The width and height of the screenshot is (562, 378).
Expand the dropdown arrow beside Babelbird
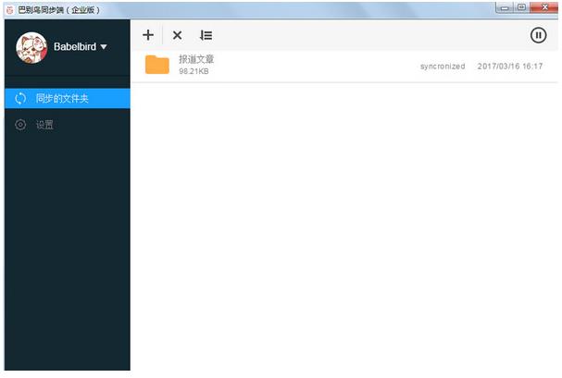[x=104, y=47]
